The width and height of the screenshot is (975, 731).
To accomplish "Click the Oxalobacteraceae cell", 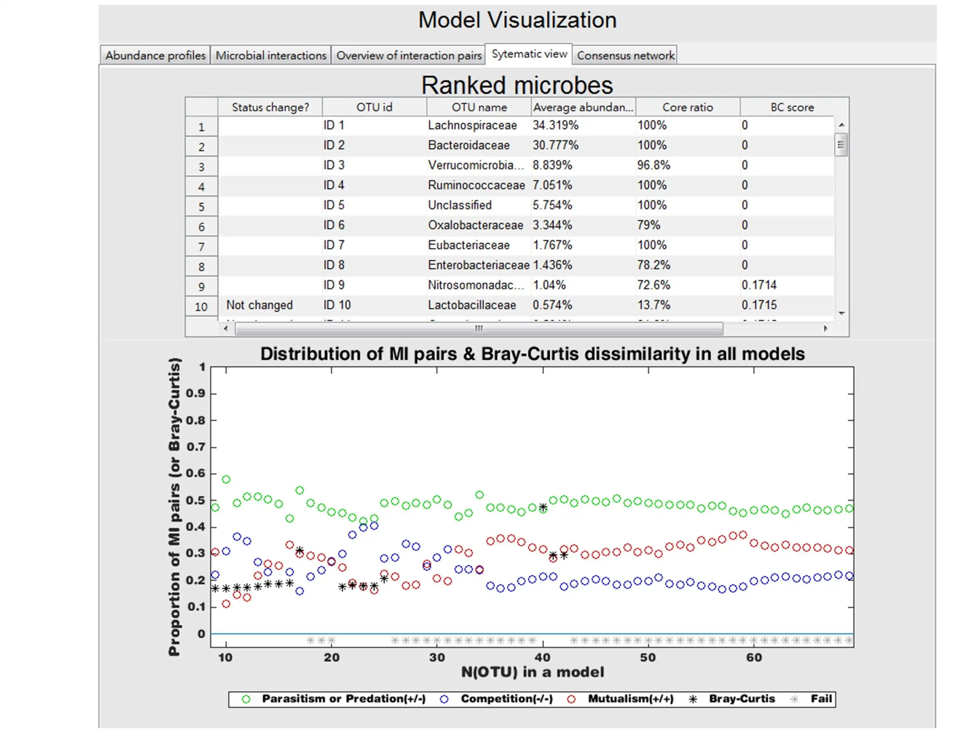I will coord(479,225).
